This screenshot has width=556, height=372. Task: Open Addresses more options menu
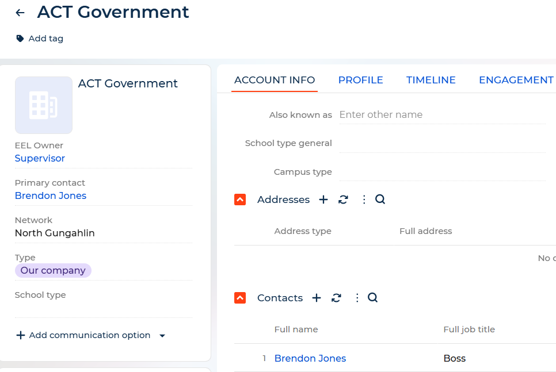364,200
